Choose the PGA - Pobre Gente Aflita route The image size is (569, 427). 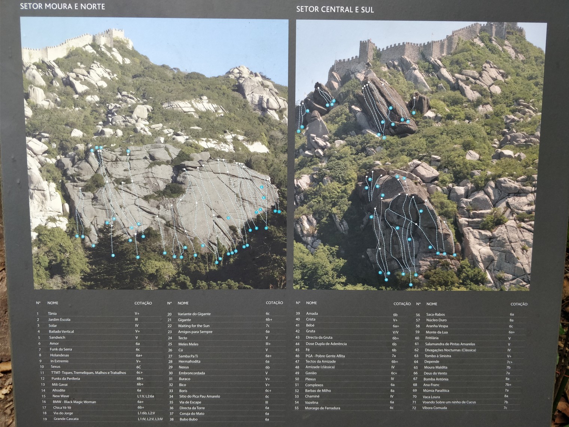click(325, 356)
